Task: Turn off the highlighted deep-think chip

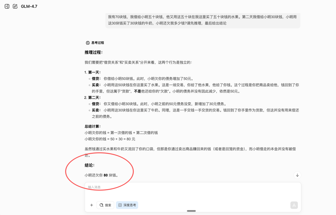Action: (x=127, y=205)
